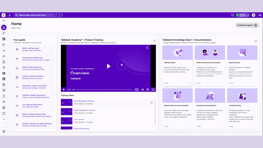Enter video fullscreen mode
This screenshot has width=263, height=148.
tap(153, 90)
